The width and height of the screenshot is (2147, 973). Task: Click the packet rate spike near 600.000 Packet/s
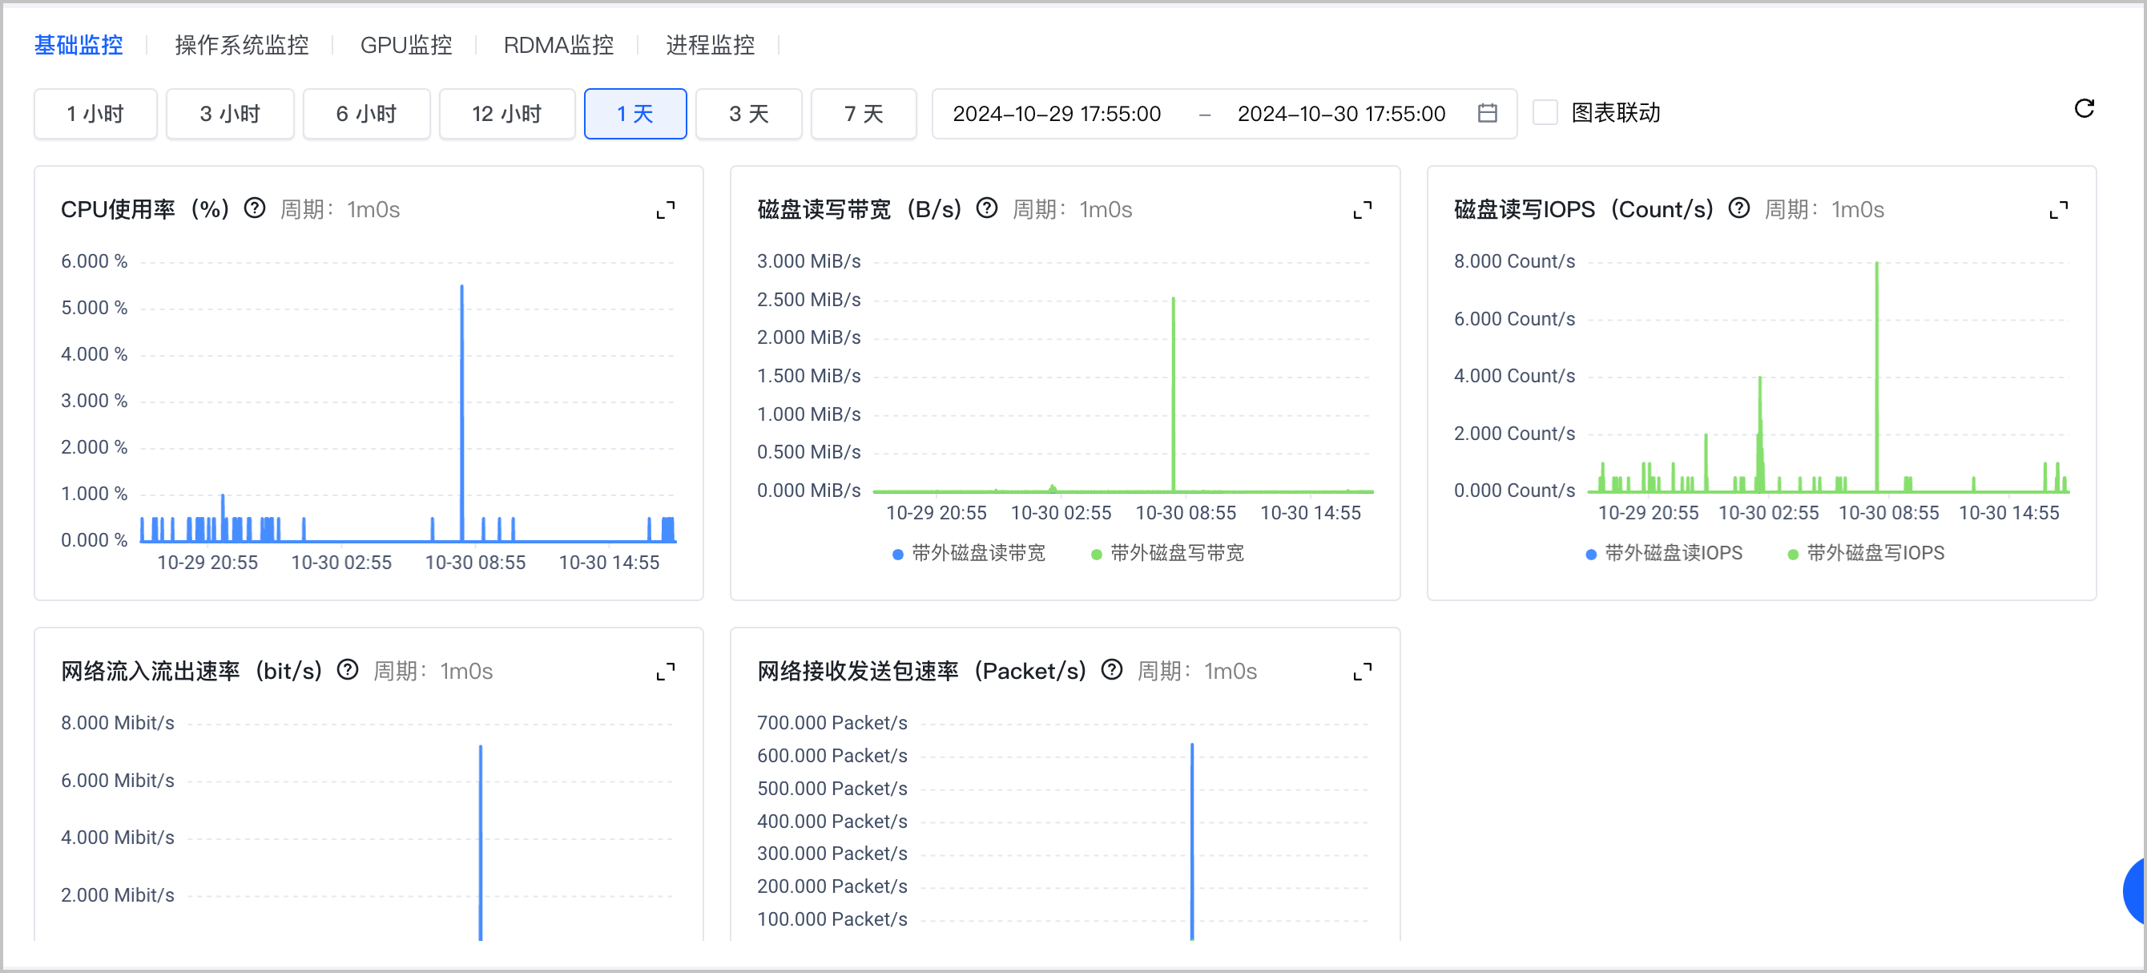coord(1192,841)
